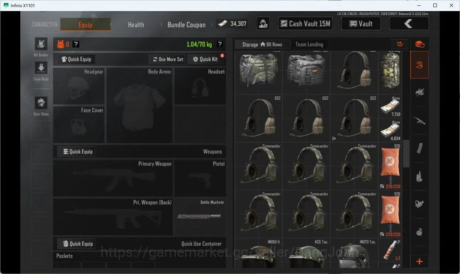Select the empty Face Cover slot
Image resolution: width=460 pixels, height=274 pixels.
pos(79,125)
